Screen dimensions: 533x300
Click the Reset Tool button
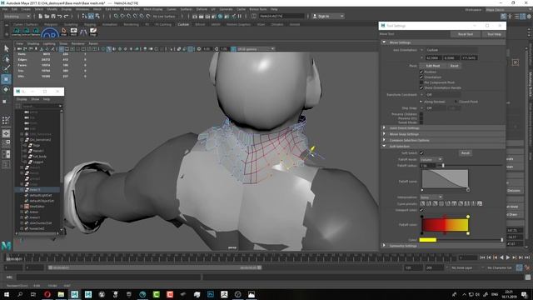[466, 34]
